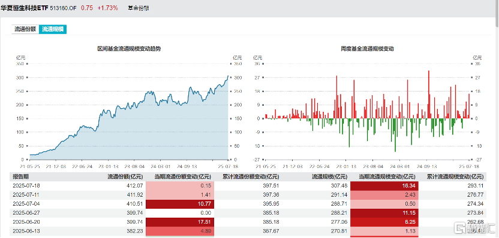499x238 pixels.
Task: Select the 流通规模 tab
Action: (x=53, y=29)
